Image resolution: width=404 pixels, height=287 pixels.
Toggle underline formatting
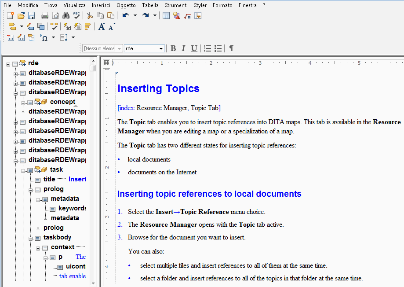click(x=194, y=48)
